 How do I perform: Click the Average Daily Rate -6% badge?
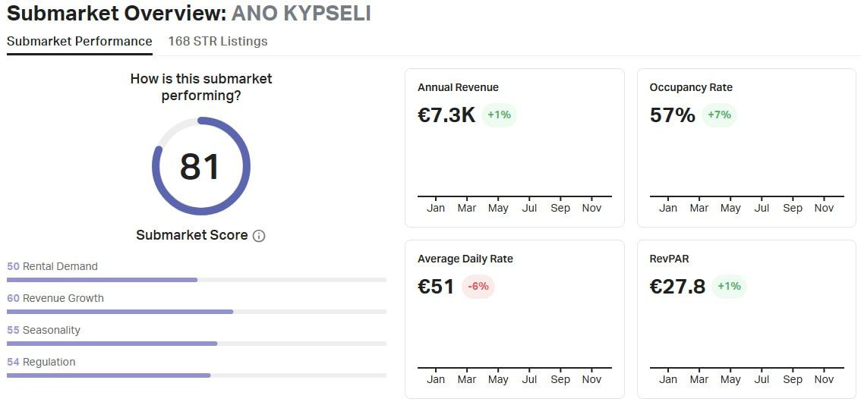(478, 287)
